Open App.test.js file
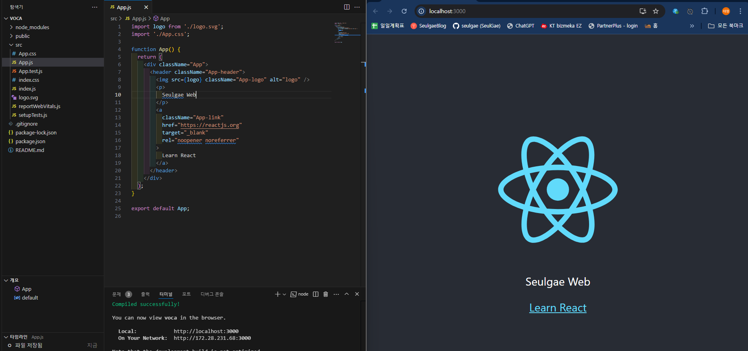The image size is (748, 351). (x=53, y=71)
